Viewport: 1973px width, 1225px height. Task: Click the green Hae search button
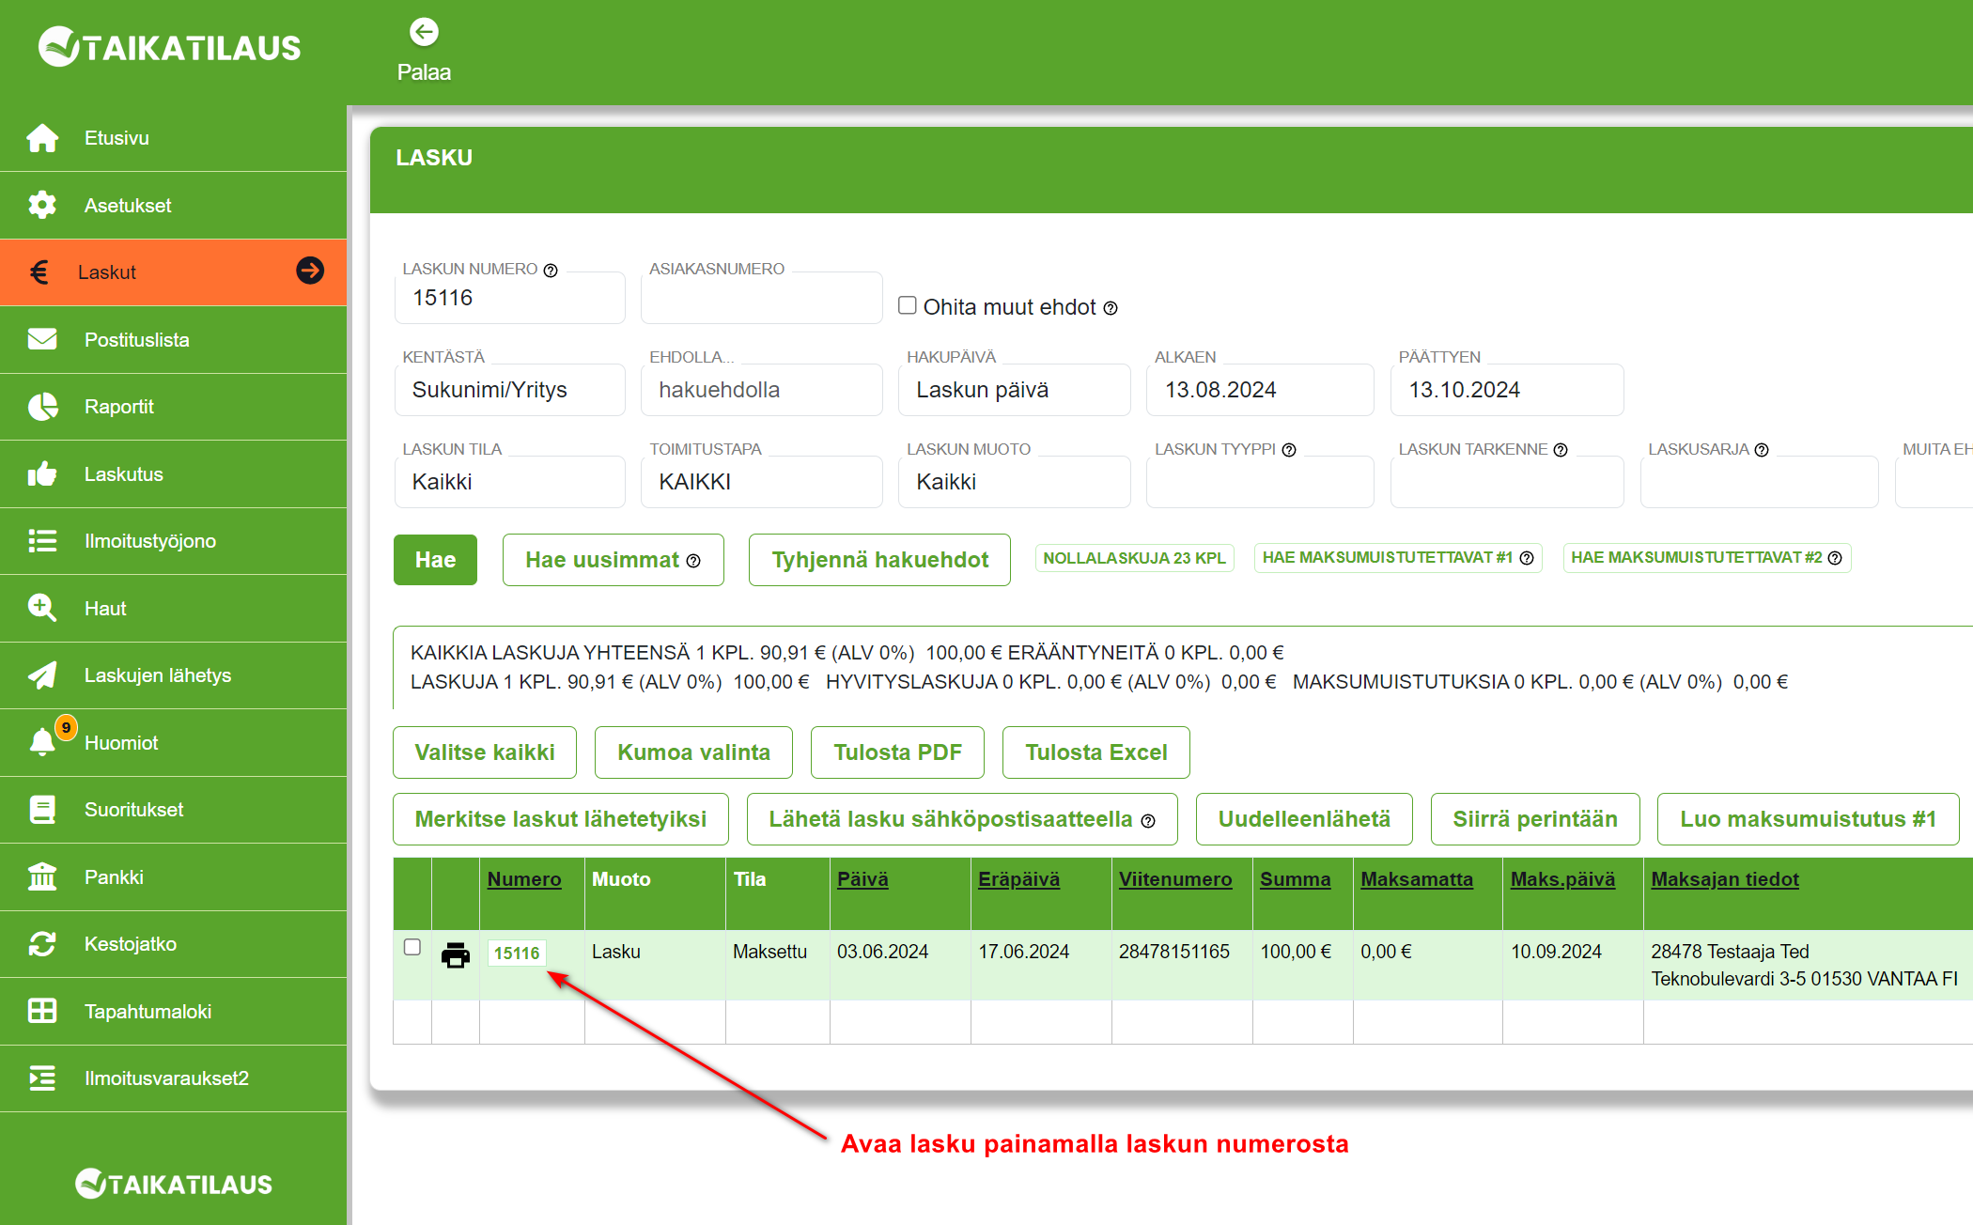click(435, 560)
